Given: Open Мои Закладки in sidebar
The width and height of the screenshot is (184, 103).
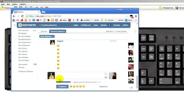Looking at the screenshot, I should pos(23,58).
